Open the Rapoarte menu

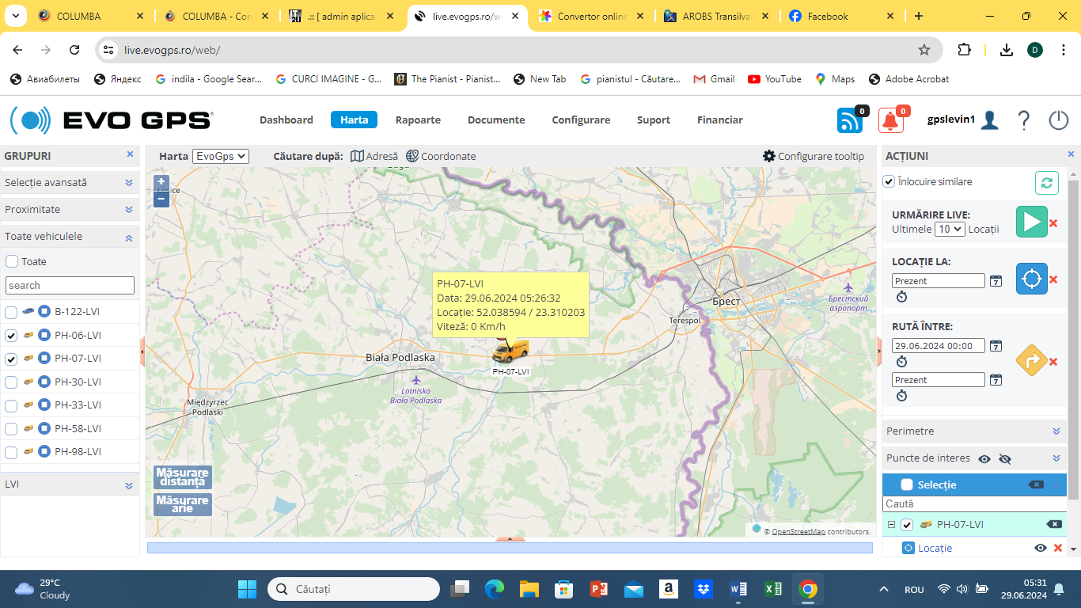(x=418, y=120)
